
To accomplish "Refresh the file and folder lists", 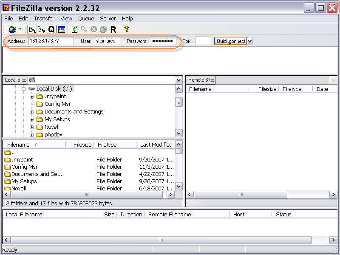I will click(x=74, y=29).
